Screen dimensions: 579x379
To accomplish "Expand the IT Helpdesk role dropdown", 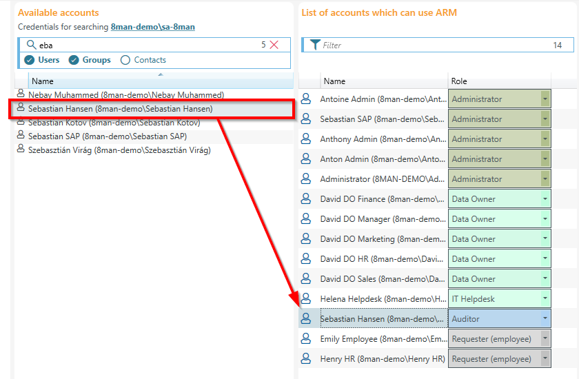I will pyautogui.click(x=545, y=299).
